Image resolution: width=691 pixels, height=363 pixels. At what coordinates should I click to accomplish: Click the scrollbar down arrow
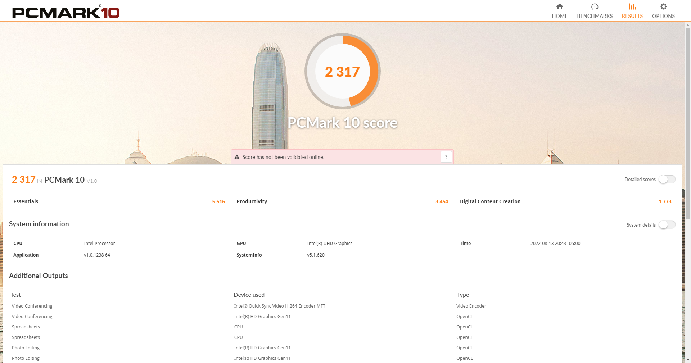coord(688,360)
